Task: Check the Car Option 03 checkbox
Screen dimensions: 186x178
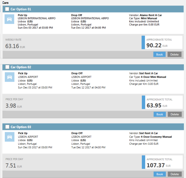Action: (7, 127)
